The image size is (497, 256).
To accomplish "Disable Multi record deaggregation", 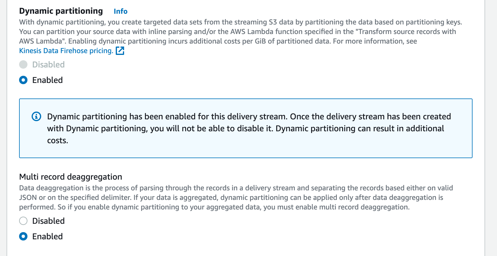I will 23,221.
